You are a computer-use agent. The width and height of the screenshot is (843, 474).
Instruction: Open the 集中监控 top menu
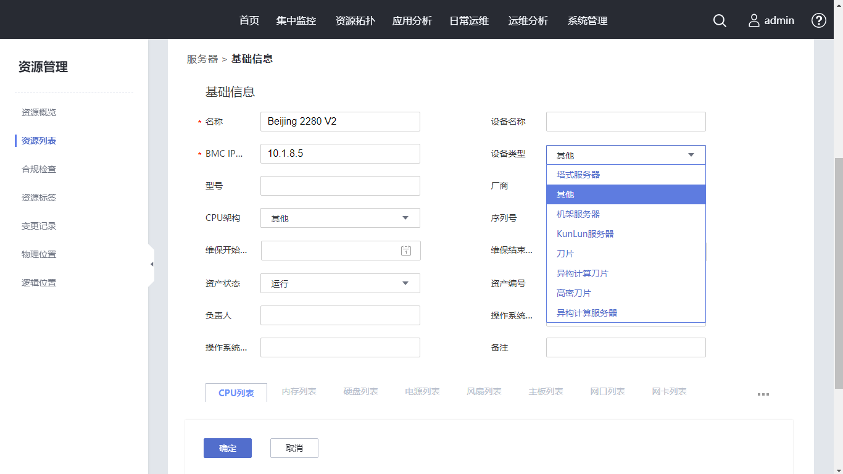296,20
